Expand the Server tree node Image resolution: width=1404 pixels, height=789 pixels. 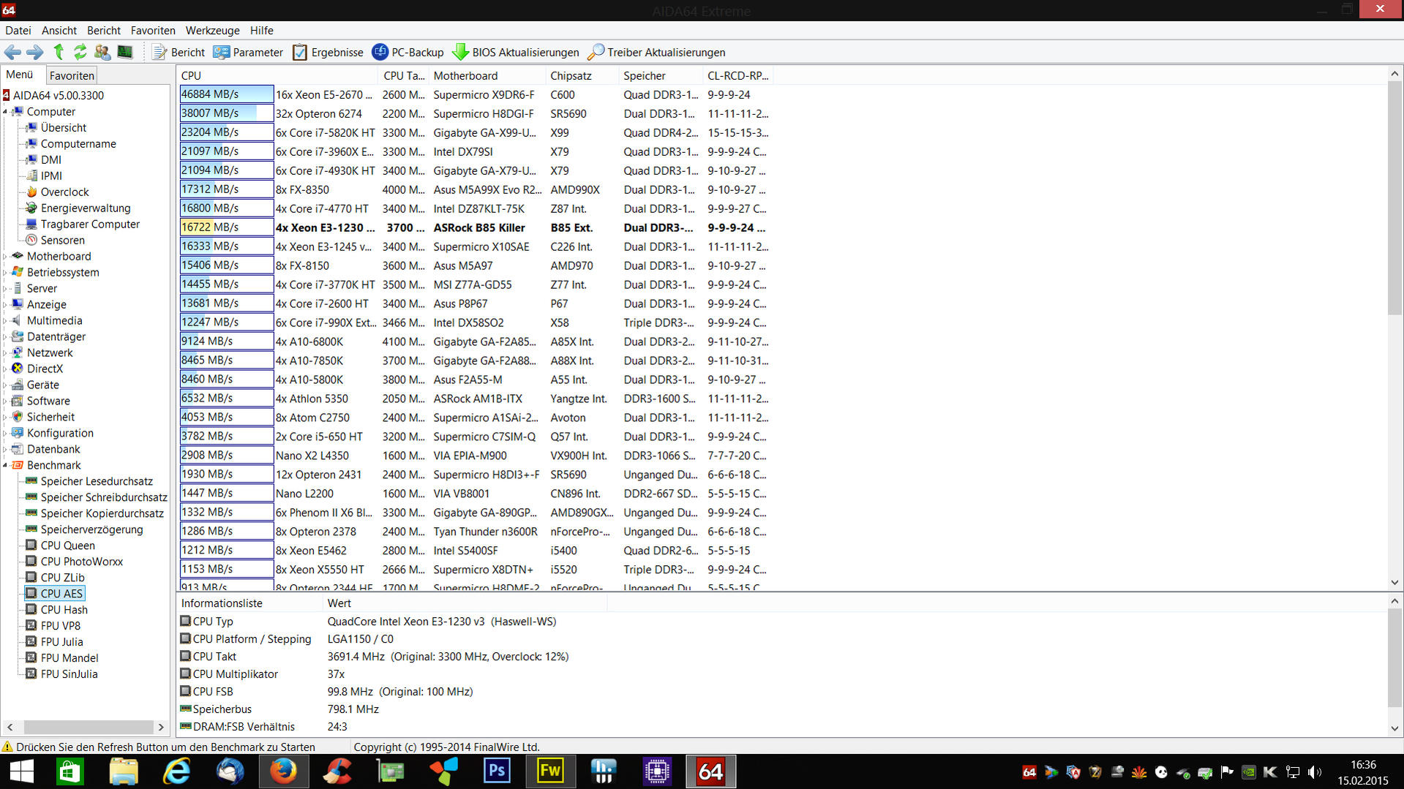tap(5, 288)
